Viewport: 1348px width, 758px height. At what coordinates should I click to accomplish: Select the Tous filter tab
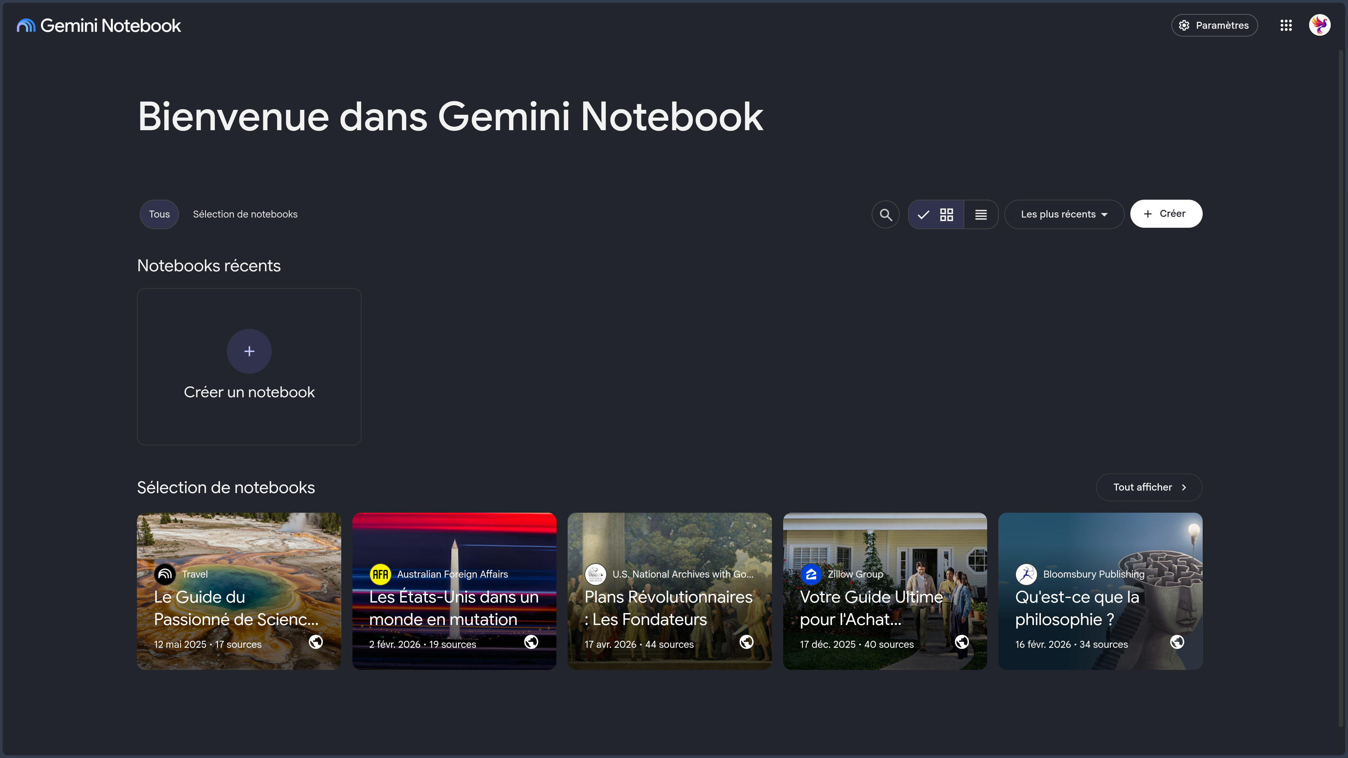(159, 214)
